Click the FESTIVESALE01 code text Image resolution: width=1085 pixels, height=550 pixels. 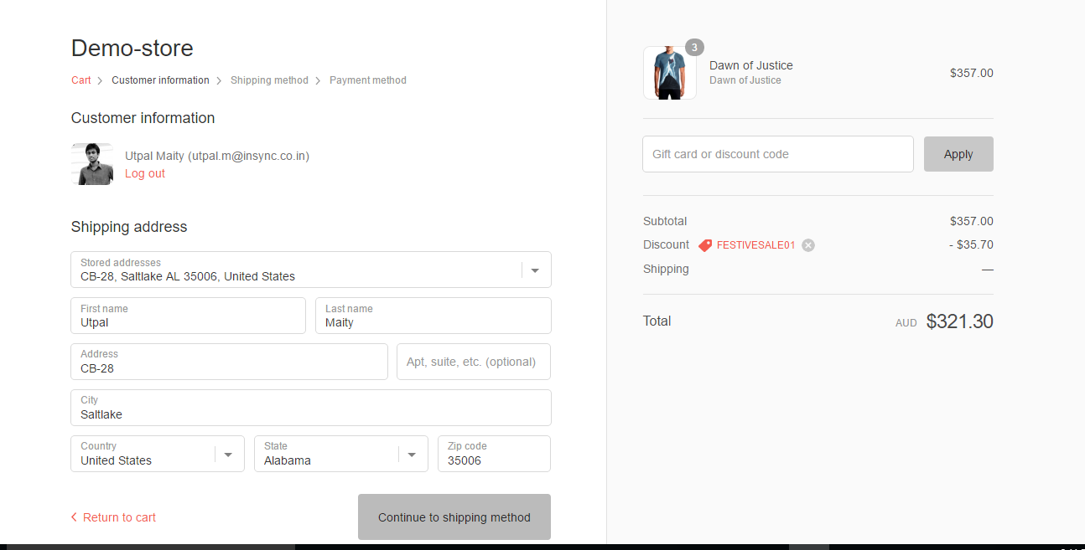coord(755,245)
